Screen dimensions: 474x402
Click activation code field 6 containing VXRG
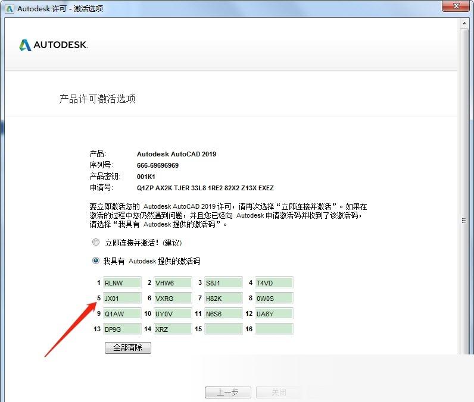pos(173,298)
